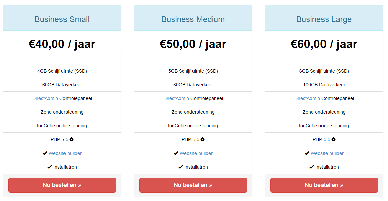Order the Business Large plan with Nu bestellen

pyautogui.click(x=324, y=185)
